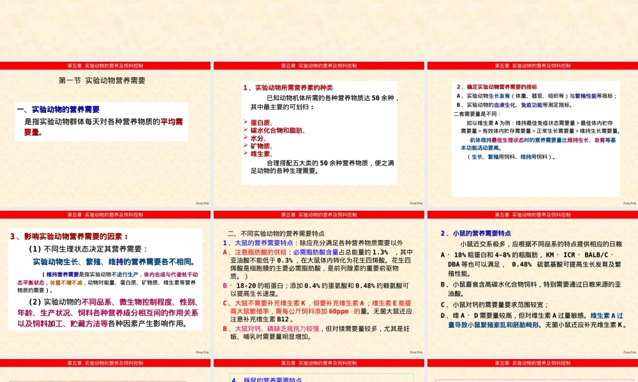Click the red chapter banner above 第一节 slide

coord(105,66)
